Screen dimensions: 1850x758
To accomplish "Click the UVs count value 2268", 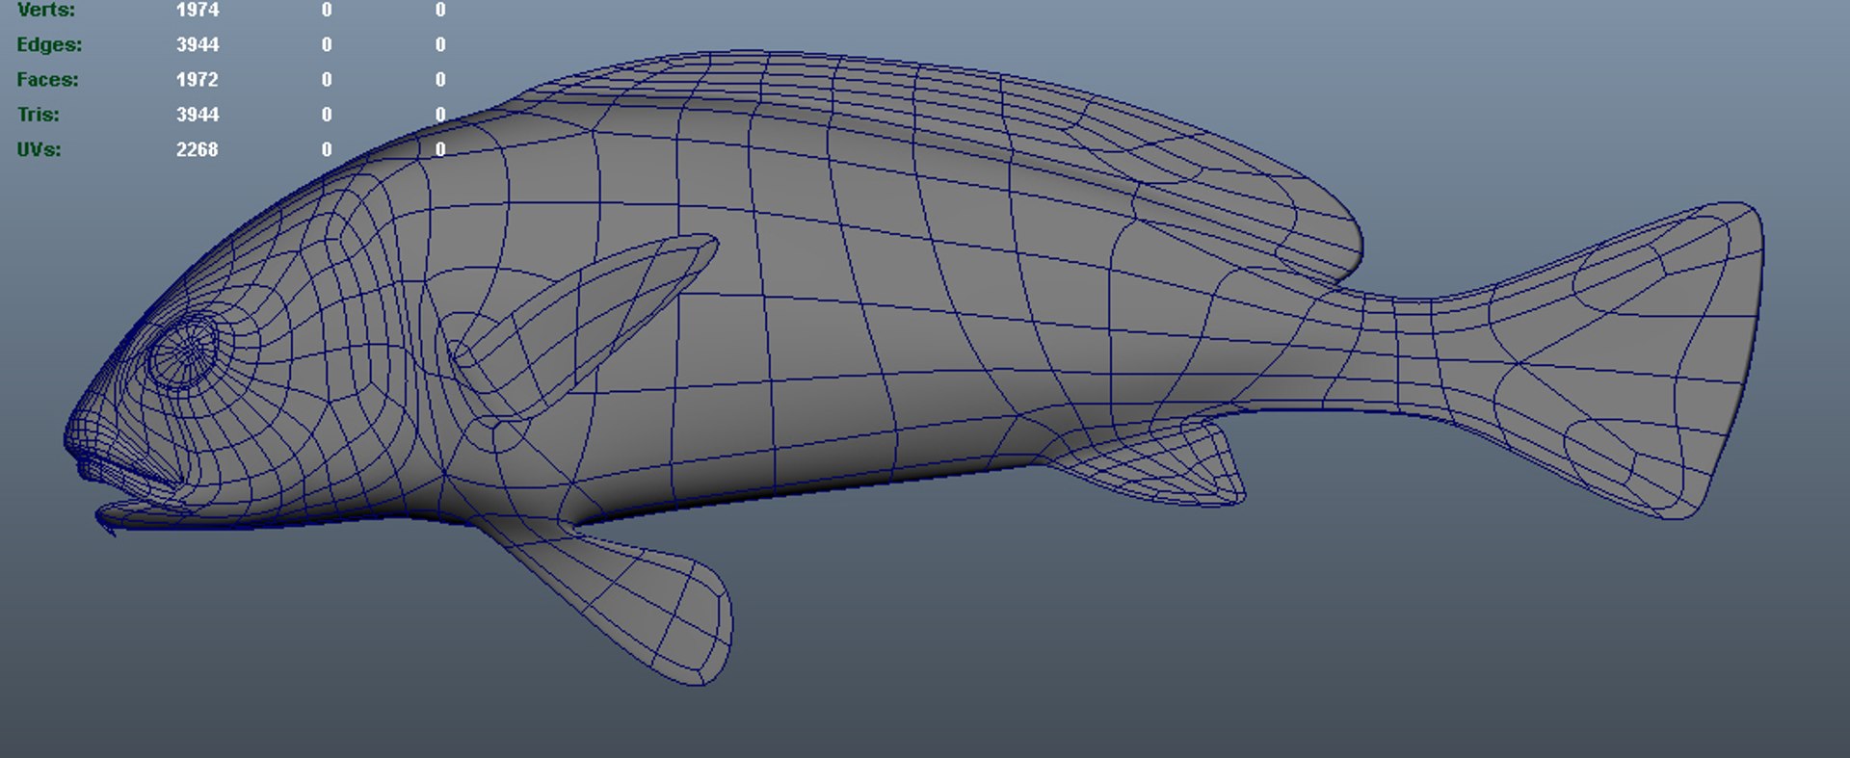I will pyautogui.click(x=198, y=149).
